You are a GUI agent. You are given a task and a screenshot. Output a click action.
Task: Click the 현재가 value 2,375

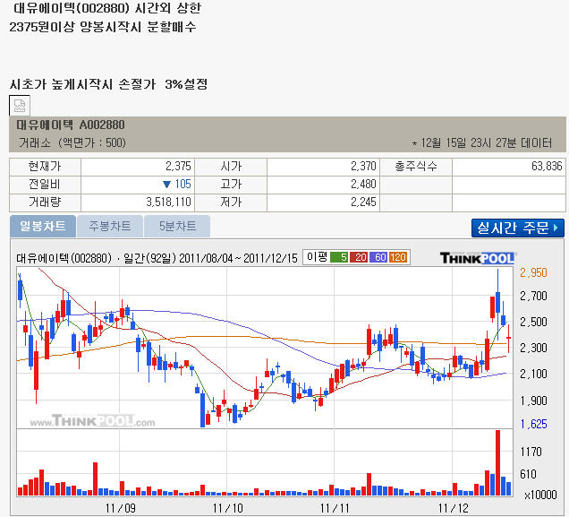pos(178,166)
